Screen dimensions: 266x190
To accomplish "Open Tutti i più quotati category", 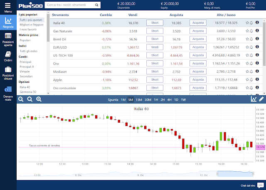I will click(31, 20).
